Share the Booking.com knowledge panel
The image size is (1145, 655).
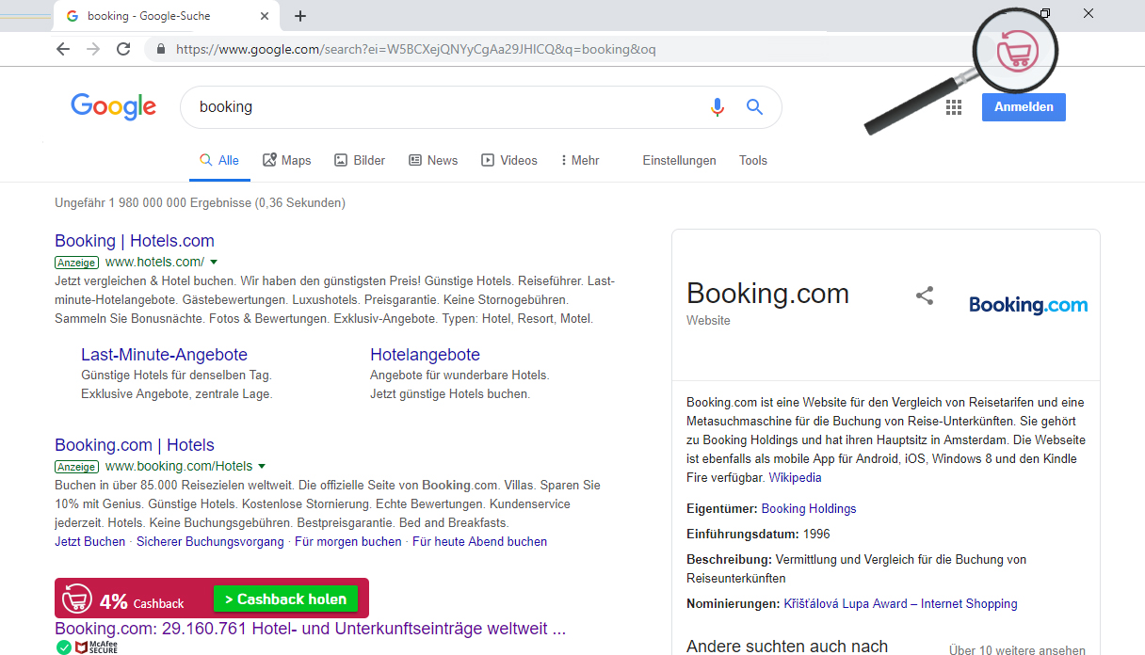pyautogui.click(x=925, y=296)
